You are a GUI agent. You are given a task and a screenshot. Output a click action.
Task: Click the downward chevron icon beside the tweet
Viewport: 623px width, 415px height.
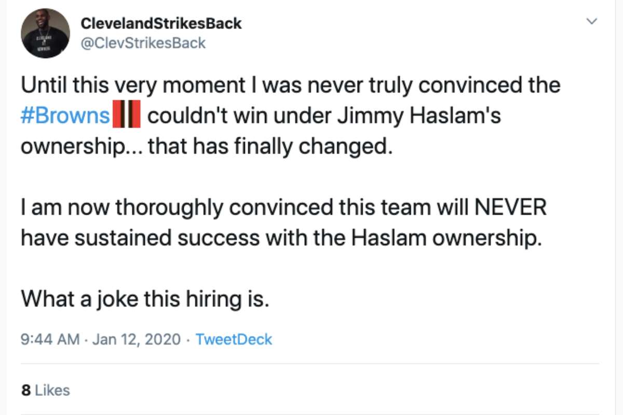(x=591, y=21)
